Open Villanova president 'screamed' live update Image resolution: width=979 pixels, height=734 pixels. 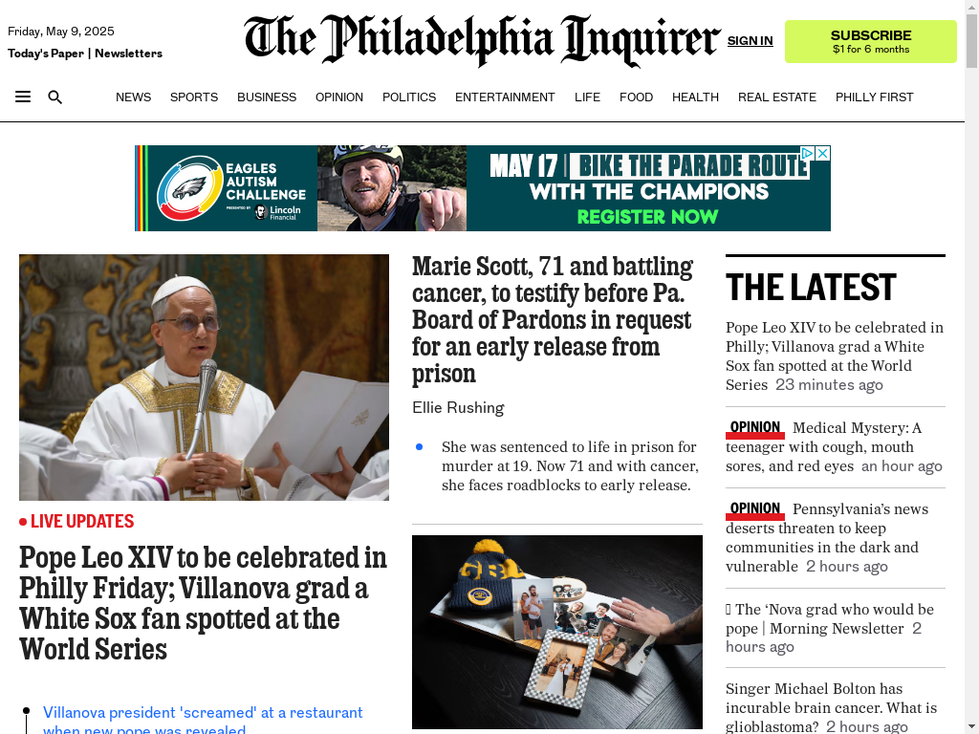pos(203,721)
